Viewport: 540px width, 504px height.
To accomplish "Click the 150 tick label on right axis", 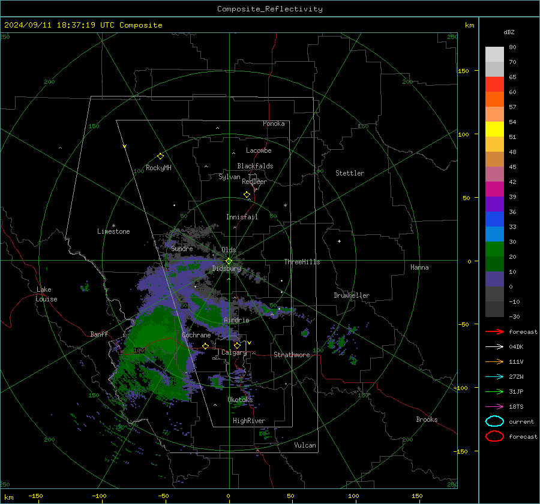I will [x=463, y=71].
